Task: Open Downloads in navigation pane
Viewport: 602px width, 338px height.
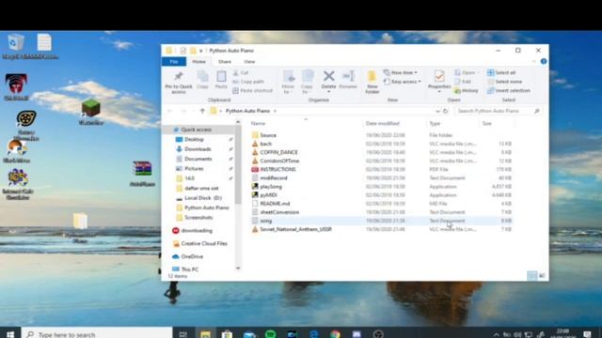Action: tap(198, 149)
